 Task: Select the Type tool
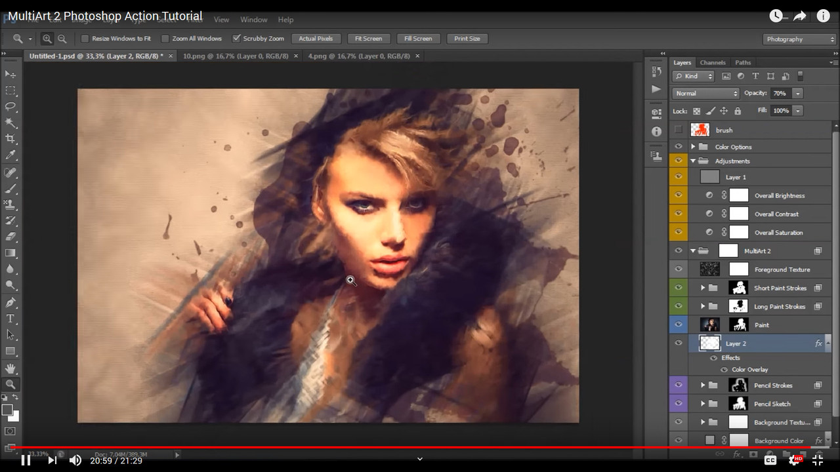coord(10,319)
